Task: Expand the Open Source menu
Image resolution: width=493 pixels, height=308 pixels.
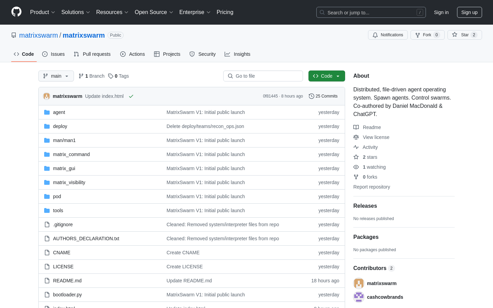Action: click(154, 12)
